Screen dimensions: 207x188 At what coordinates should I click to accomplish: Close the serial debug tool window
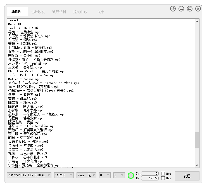(x=198, y=9)
